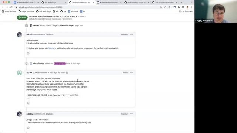Add reaction to /kind support comment
This screenshot has width=237, height=133.
[x=28, y=53]
